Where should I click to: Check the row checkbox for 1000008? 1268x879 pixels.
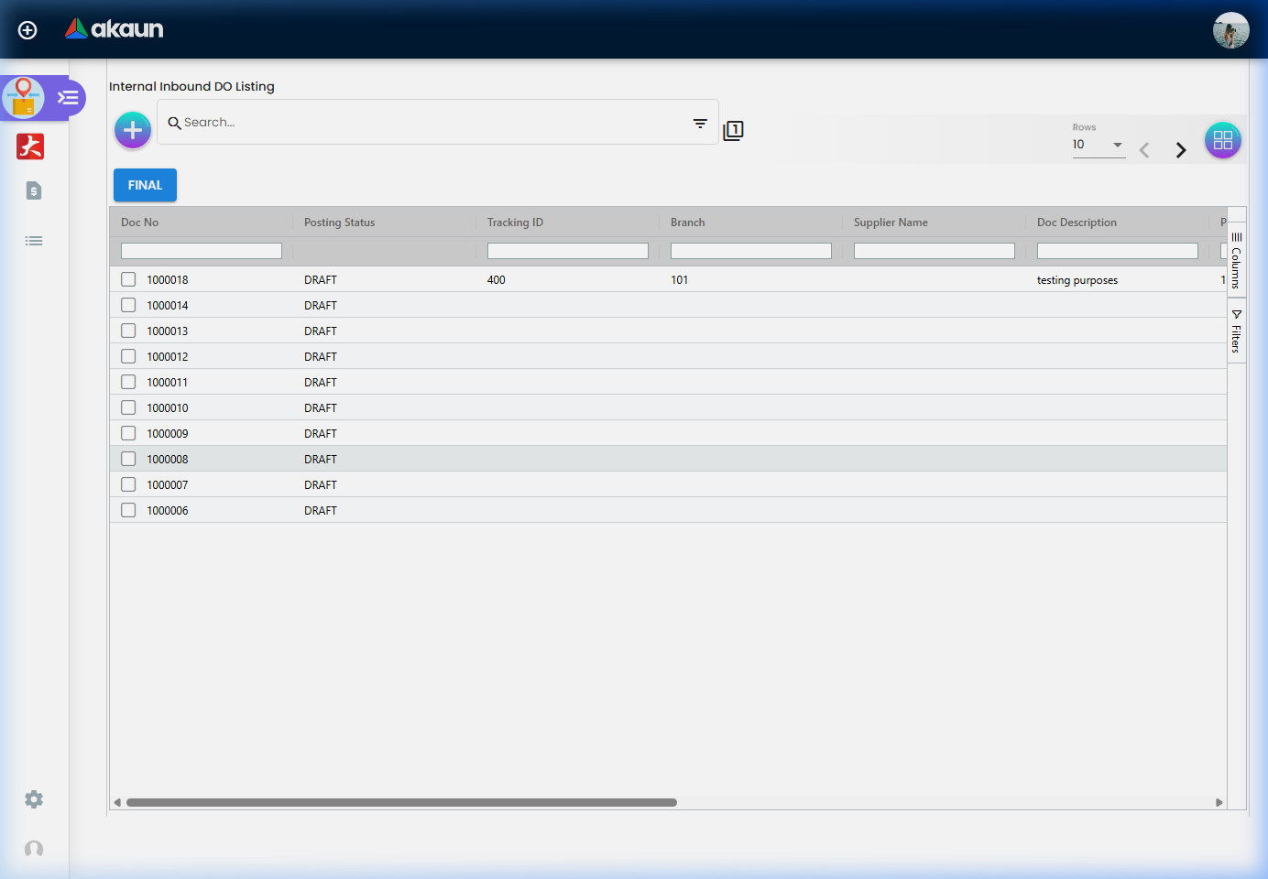[x=127, y=458]
